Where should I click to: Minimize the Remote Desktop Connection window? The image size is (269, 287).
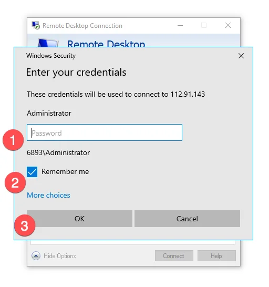[180, 25]
